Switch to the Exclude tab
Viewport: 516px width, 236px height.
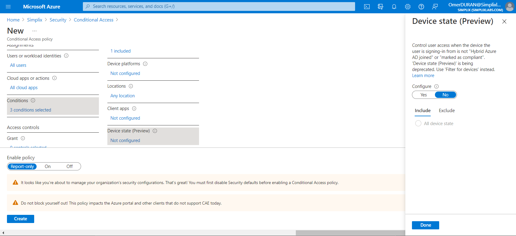447,111
